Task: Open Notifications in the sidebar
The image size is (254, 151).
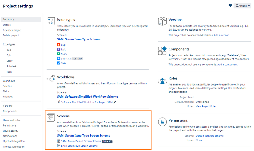Action: [10, 136]
